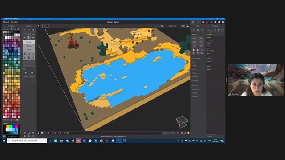This screenshot has height=160, width=285.
Task: Select the Move tool cross icon
Action: pyautogui.click(x=25, y=54)
